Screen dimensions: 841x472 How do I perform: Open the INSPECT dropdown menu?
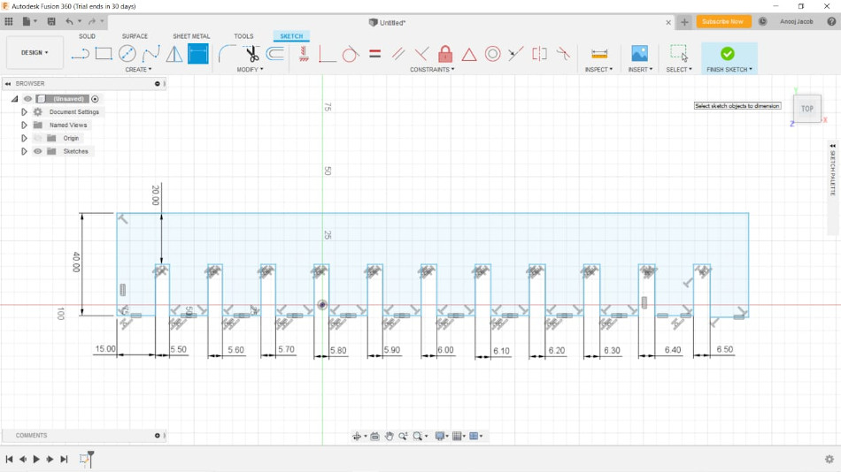pos(598,70)
